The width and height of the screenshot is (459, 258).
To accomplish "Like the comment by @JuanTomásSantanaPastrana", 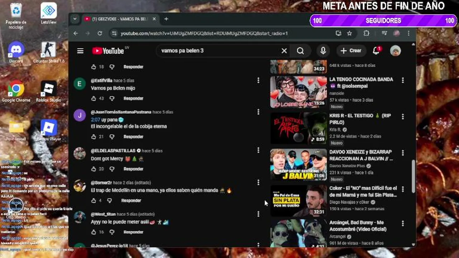I will [x=94, y=137].
